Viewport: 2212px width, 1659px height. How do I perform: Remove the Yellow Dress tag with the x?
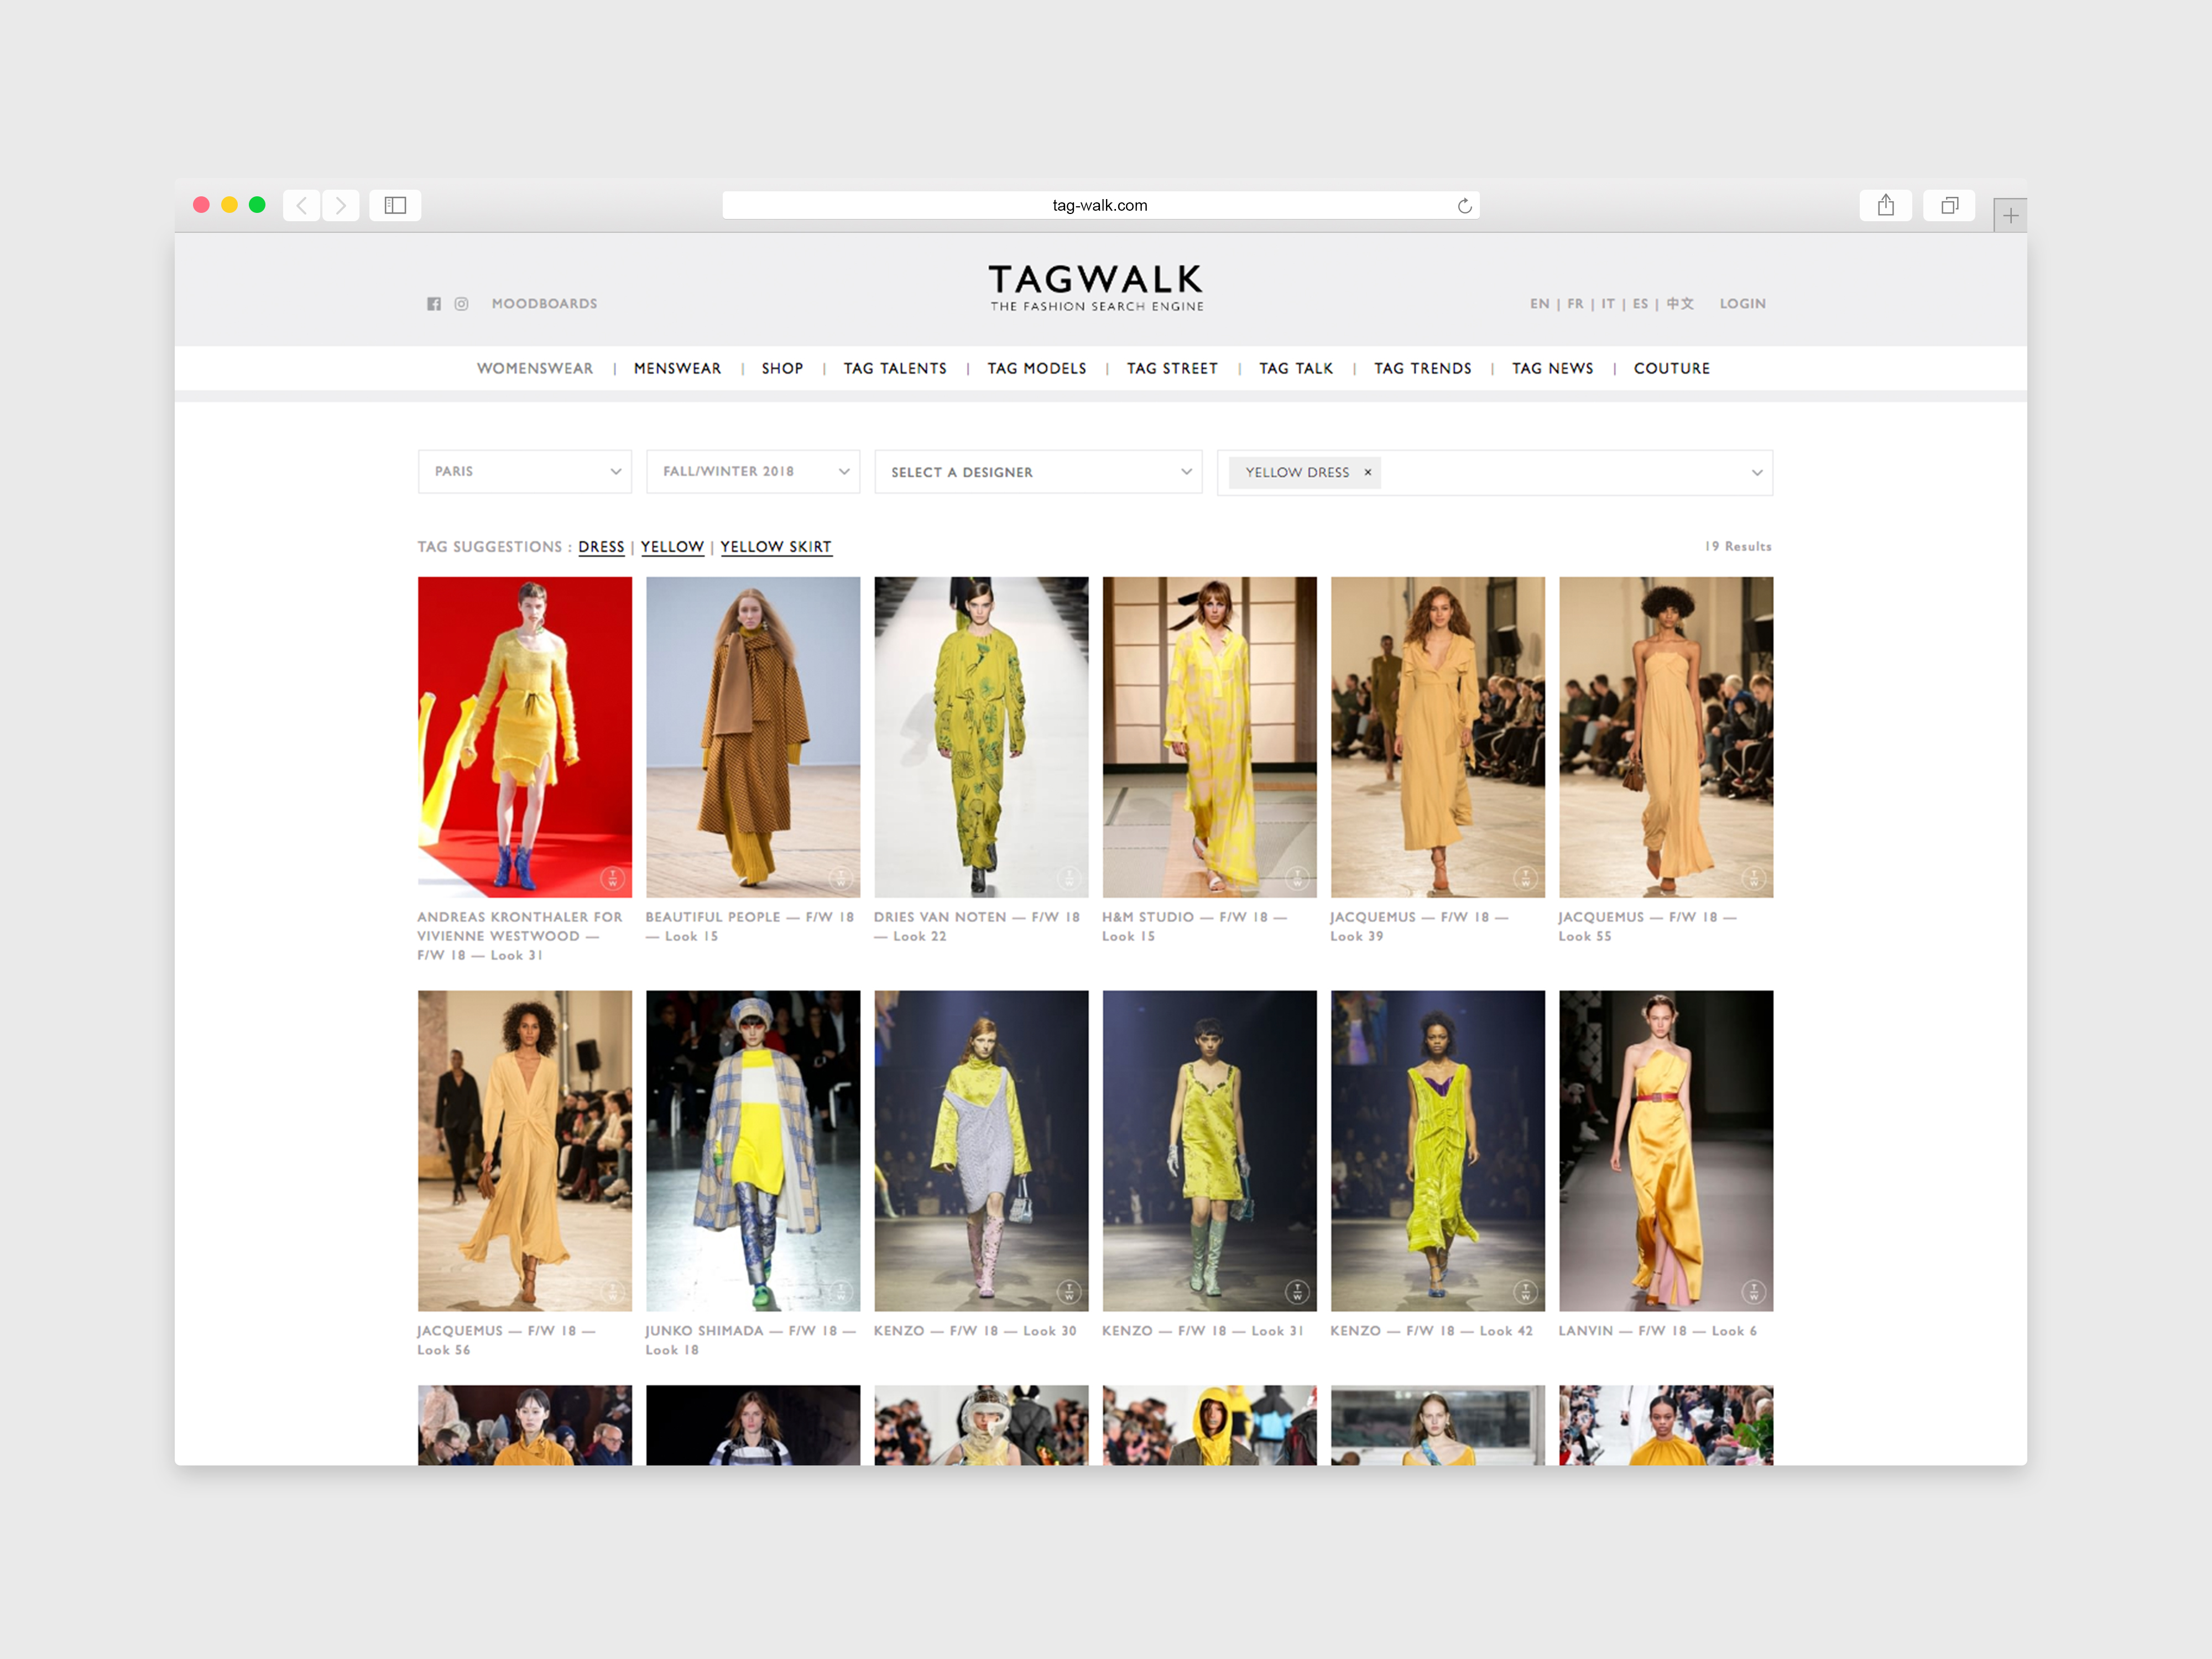(1368, 472)
